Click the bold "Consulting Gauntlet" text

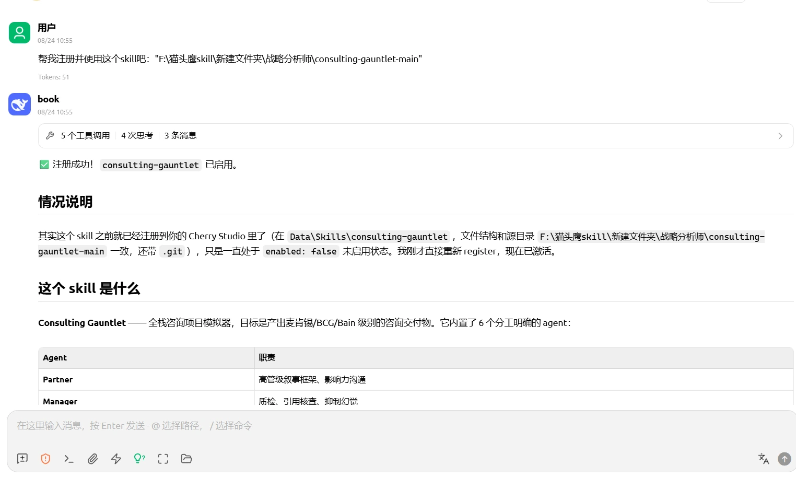point(82,323)
